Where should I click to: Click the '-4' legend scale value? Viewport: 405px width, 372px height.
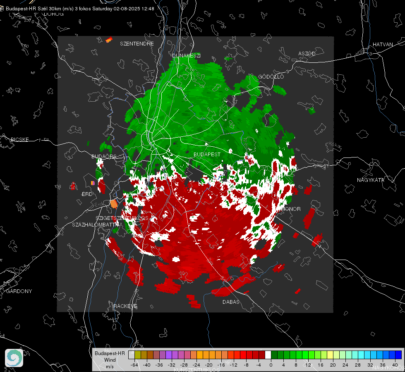pyautogui.click(x=258, y=365)
